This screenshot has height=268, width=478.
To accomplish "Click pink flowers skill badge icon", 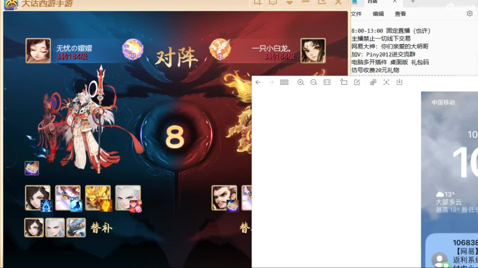I will click(x=136, y=206).
